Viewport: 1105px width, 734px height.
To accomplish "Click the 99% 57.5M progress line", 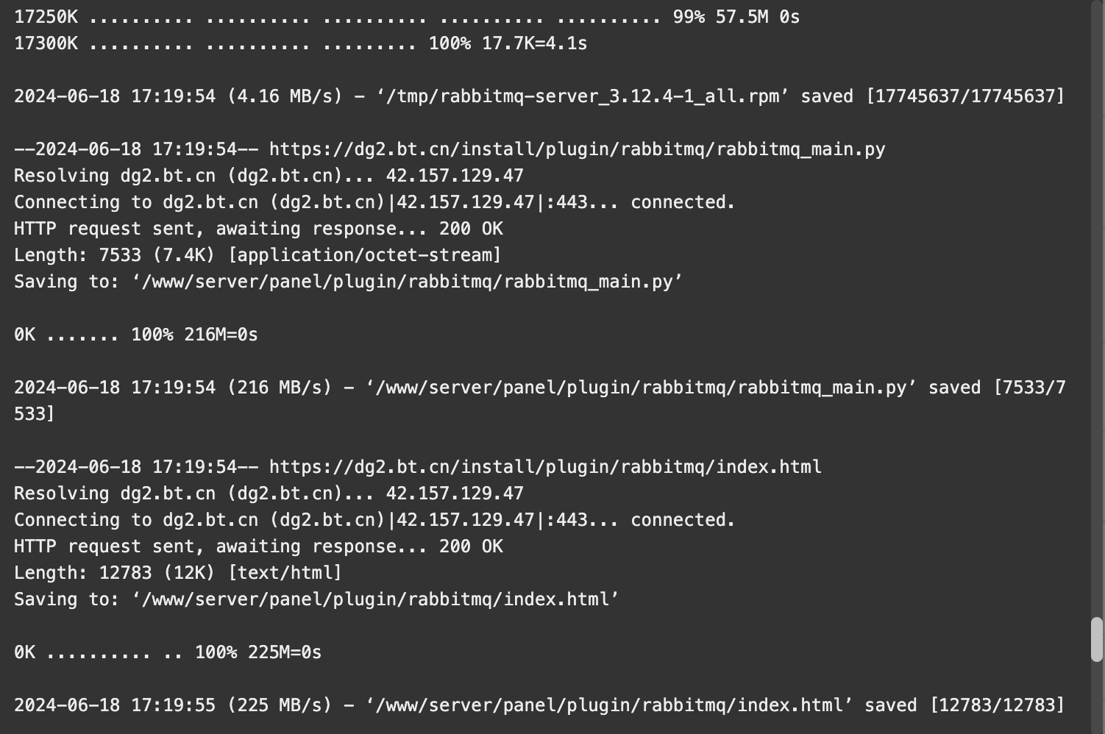I will tap(407, 17).
